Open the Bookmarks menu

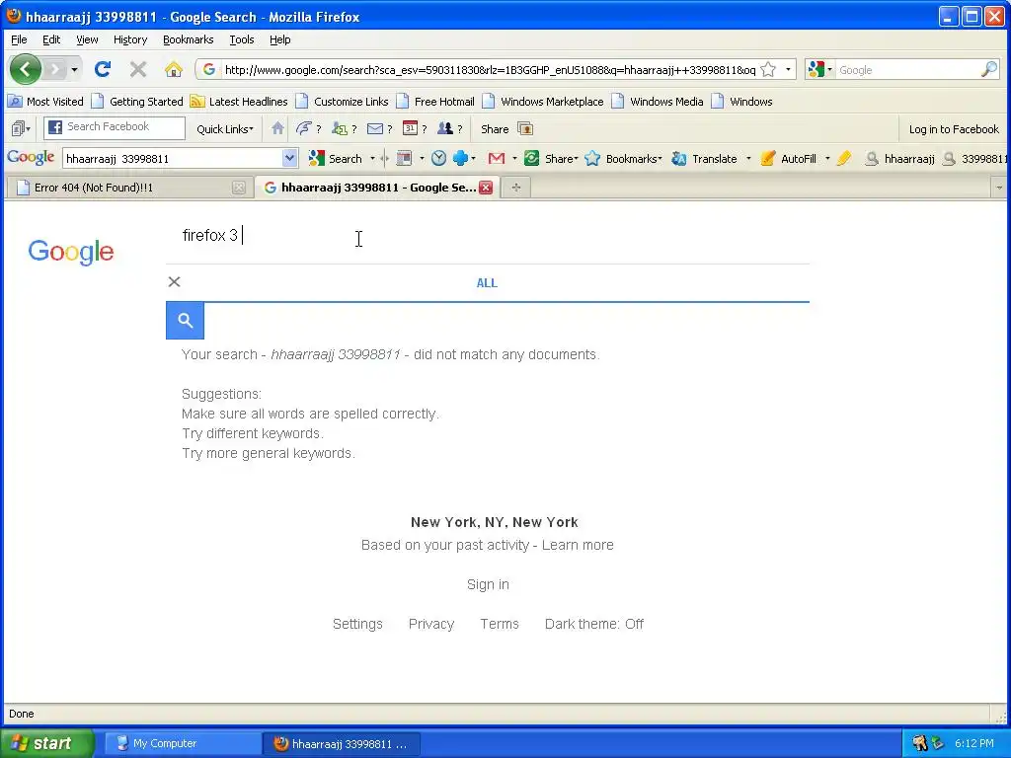[188, 39]
